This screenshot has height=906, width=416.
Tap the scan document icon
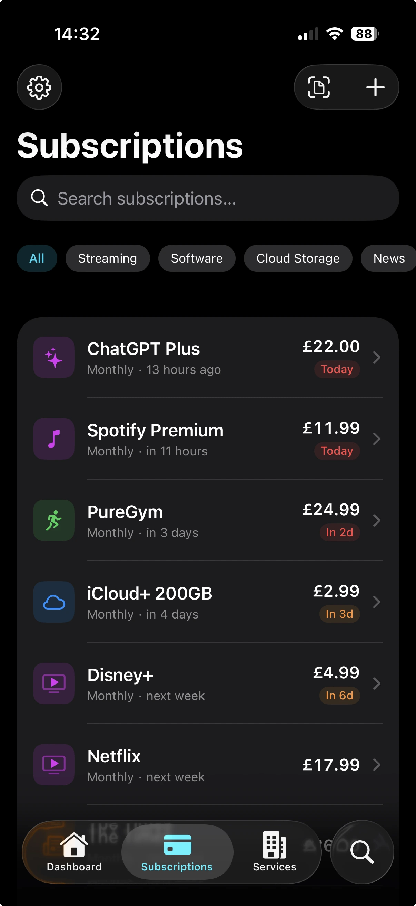319,87
